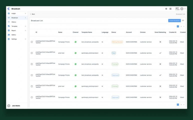Screen dimensions: 193x120
Task: Tick the checkbox for first prod test row
Action: [x=32, y=53]
